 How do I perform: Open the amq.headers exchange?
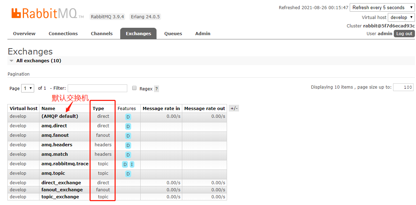pos(57,145)
